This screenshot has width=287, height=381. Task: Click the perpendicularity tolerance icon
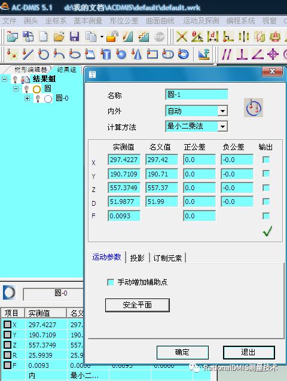tap(242, 54)
